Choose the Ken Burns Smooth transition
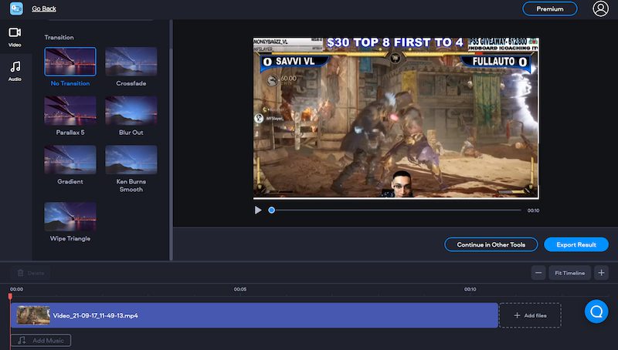 [x=131, y=160]
